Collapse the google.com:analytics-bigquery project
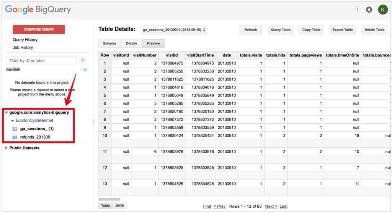 [x=7, y=113]
